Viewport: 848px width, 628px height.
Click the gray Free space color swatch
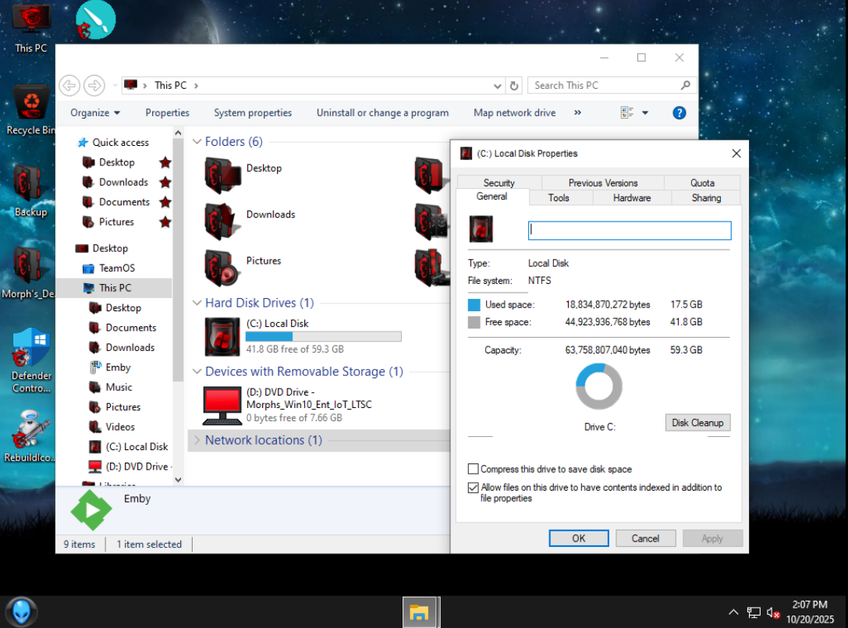[474, 322]
